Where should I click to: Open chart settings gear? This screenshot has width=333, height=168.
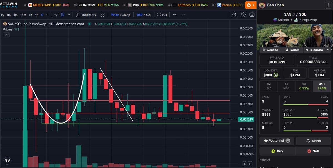click(243, 15)
